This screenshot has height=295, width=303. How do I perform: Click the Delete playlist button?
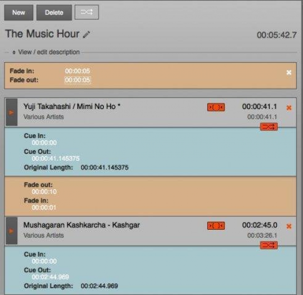[x=54, y=12]
